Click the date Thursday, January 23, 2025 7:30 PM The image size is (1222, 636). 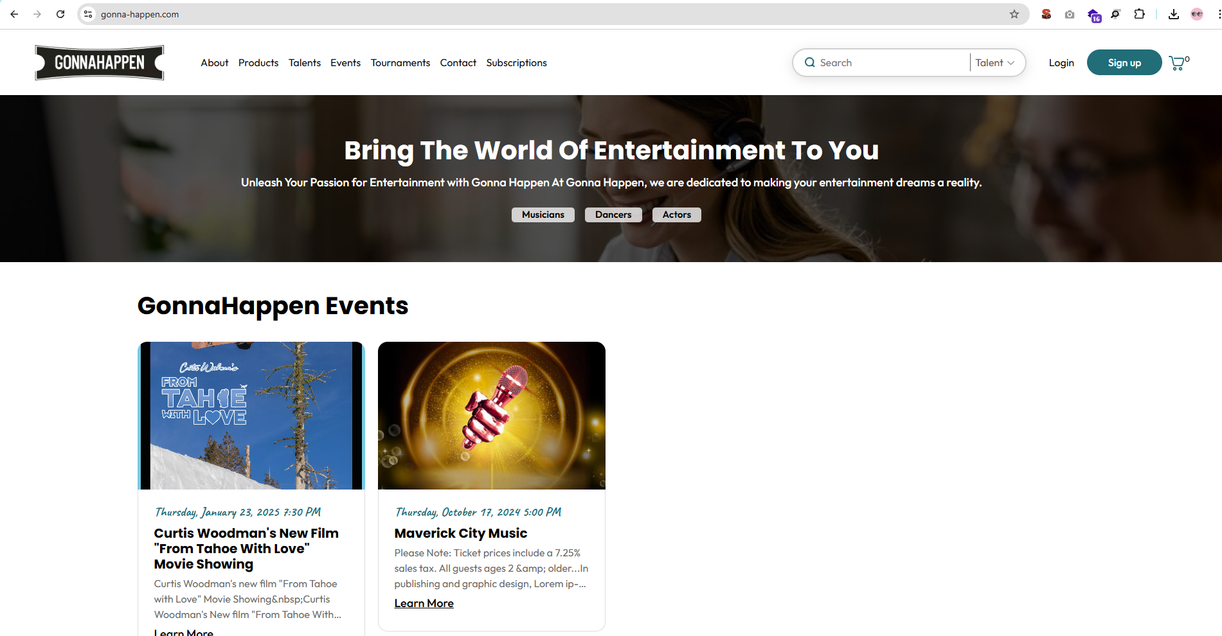pyautogui.click(x=238, y=512)
